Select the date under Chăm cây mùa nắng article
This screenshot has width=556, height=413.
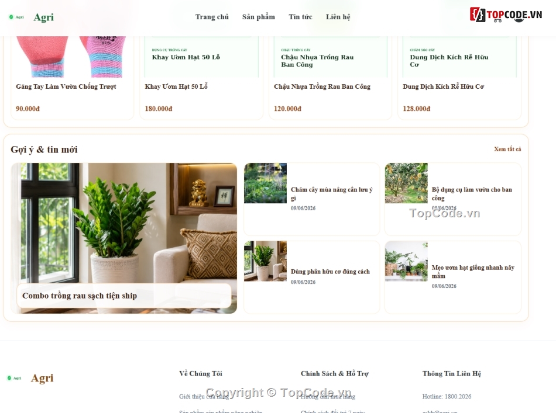(303, 208)
